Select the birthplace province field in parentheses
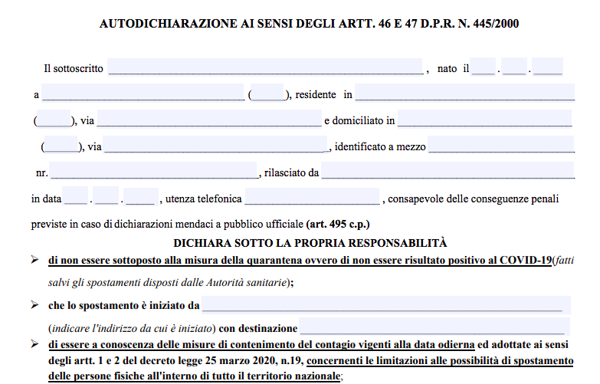600x384 pixels. pyautogui.click(x=267, y=94)
